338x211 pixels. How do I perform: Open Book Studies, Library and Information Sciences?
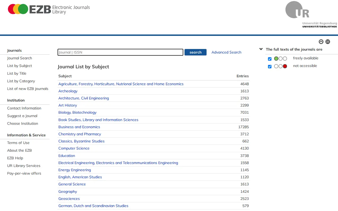click(98, 120)
